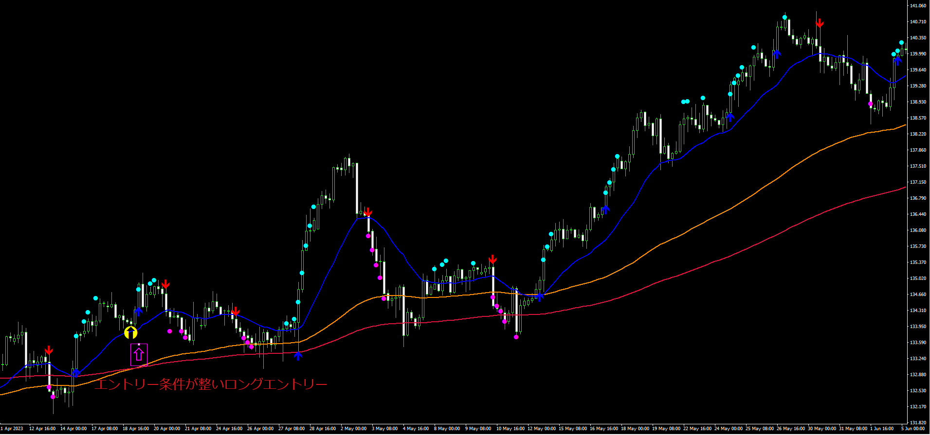Click the 18 Apr 16:00 time axis label

(x=136, y=429)
